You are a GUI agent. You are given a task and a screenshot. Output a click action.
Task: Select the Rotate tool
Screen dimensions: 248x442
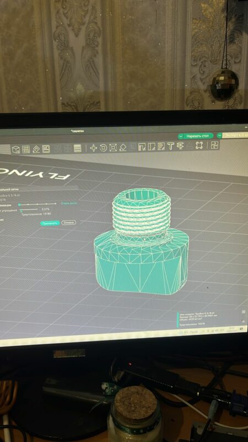click(103, 148)
